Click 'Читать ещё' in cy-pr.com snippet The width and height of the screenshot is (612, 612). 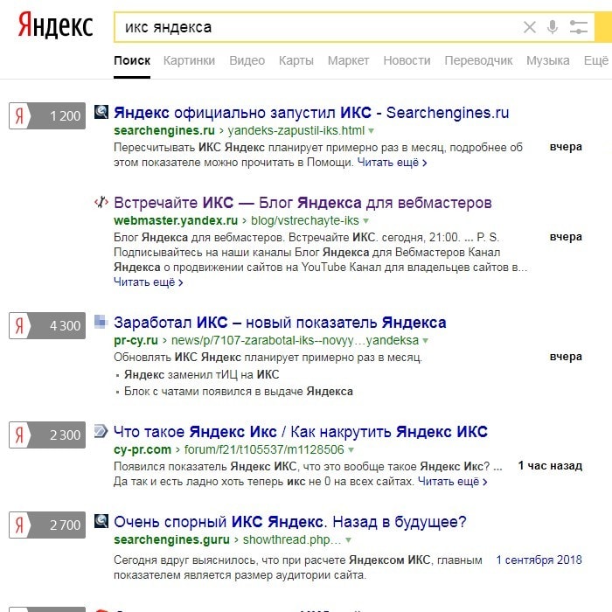[x=452, y=482]
